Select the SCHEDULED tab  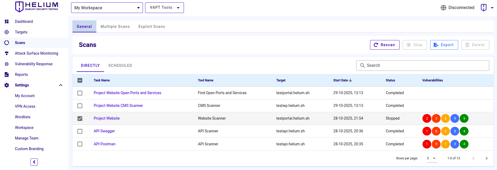pyautogui.click(x=120, y=66)
